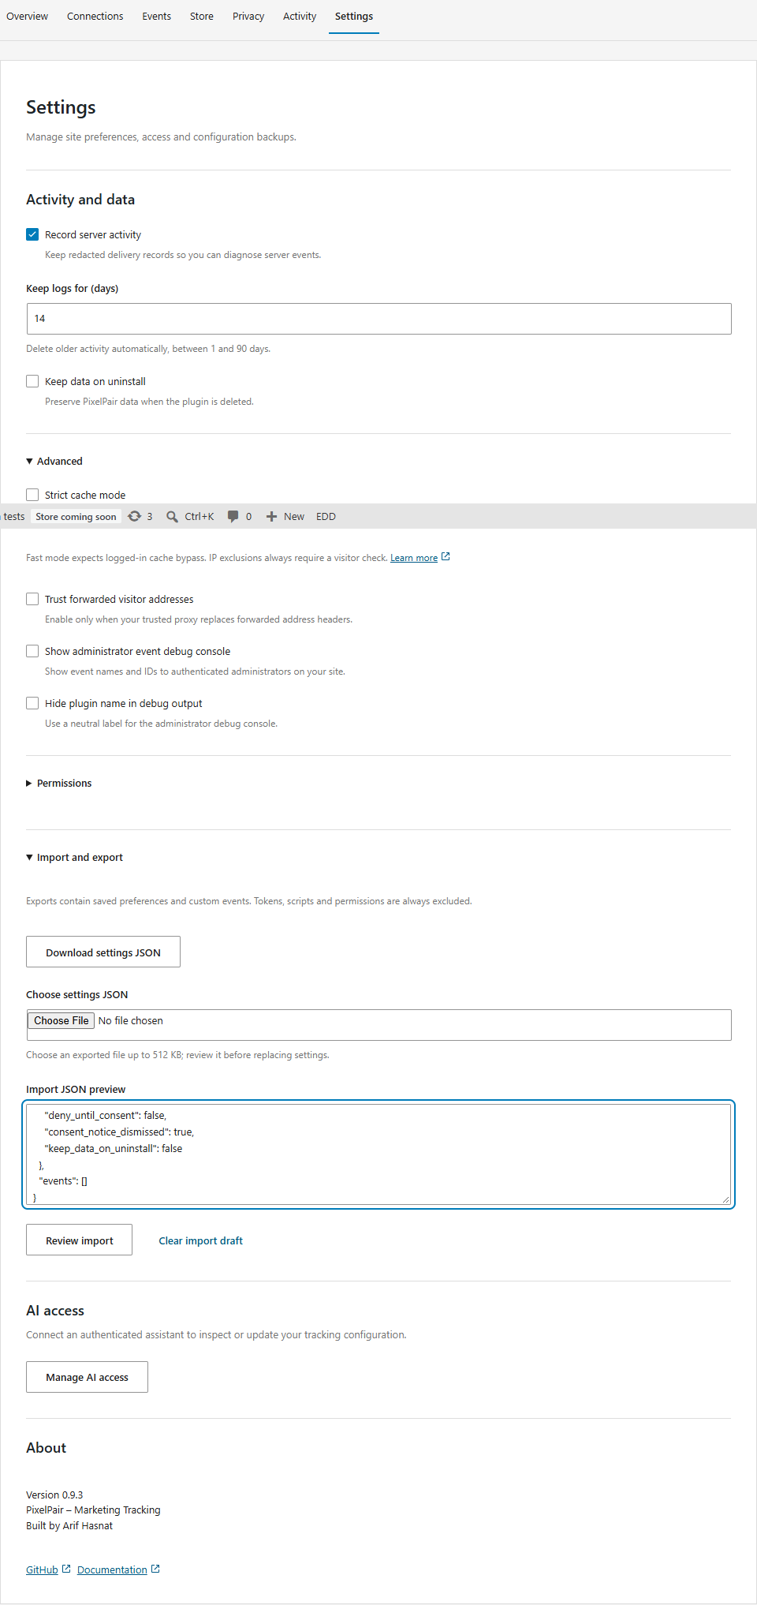Enable Keep data on uninstall checkbox

coord(32,381)
